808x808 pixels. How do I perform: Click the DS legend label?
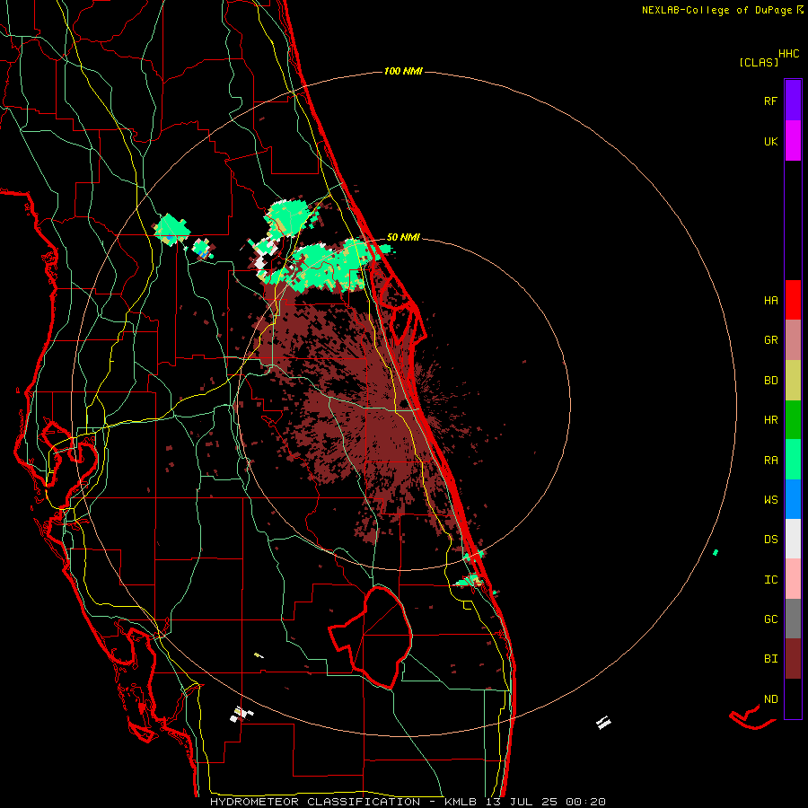(x=770, y=540)
